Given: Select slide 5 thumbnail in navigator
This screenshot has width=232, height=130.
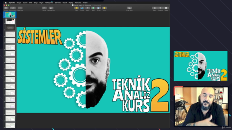Looking at the screenshot, I should tap(10, 41).
